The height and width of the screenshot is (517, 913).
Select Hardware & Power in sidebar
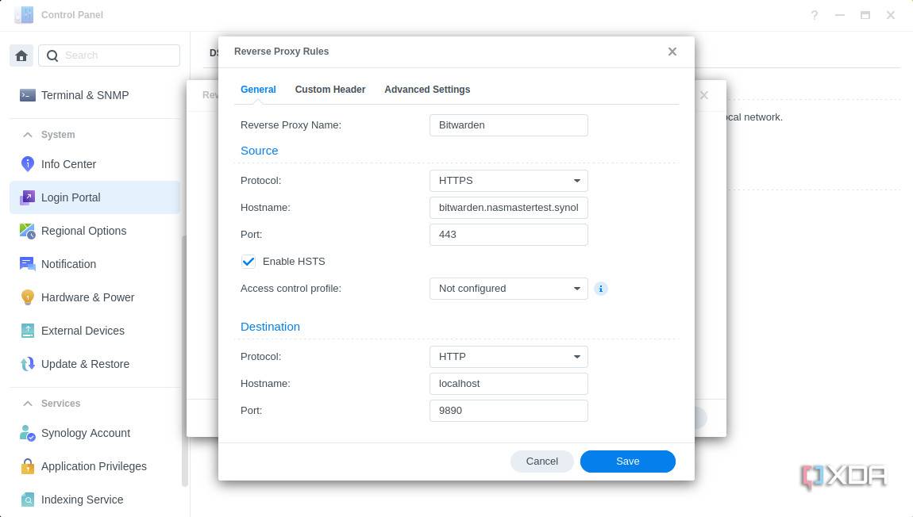[87, 297]
